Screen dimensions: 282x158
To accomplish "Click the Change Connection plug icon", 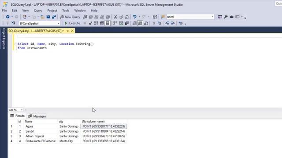I will coord(13,23).
